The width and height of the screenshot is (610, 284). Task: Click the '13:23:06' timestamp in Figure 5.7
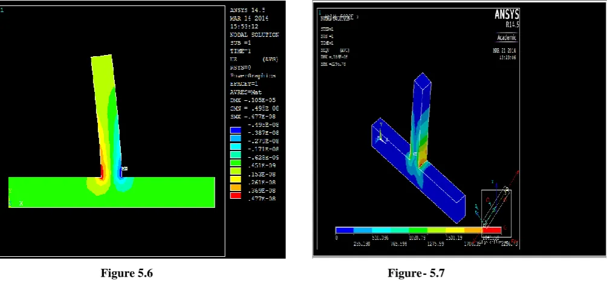tap(508, 57)
